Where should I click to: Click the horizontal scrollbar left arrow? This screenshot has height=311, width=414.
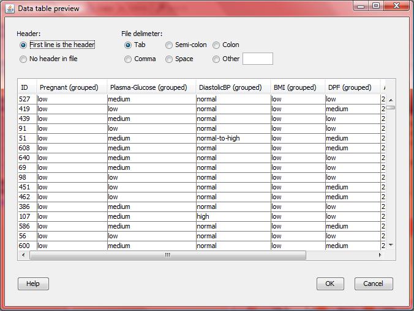[23, 255]
